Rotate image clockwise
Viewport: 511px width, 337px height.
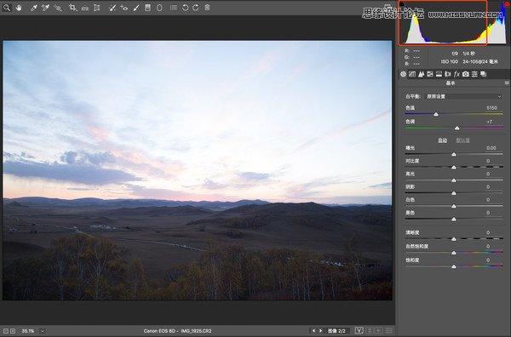[x=196, y=8]
